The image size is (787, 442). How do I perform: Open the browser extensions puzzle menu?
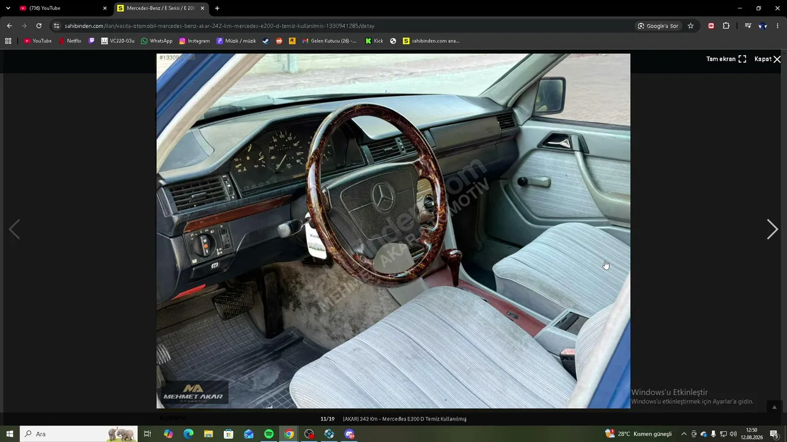click(726, 26)
